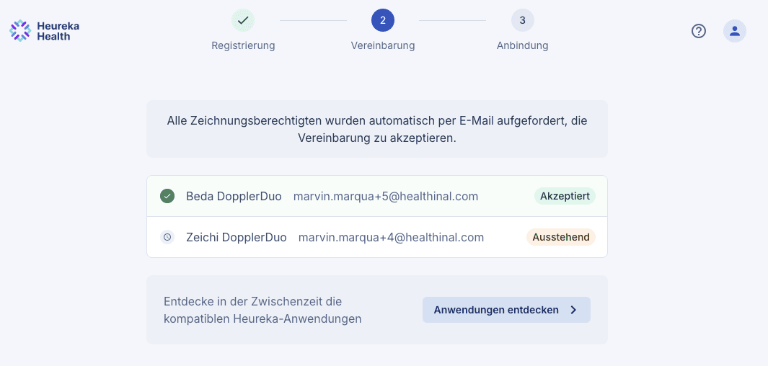Screen dimensions: 768x366
Task: Click email marvin.marqua+5@healthinal.com
Action: (386, 197)
